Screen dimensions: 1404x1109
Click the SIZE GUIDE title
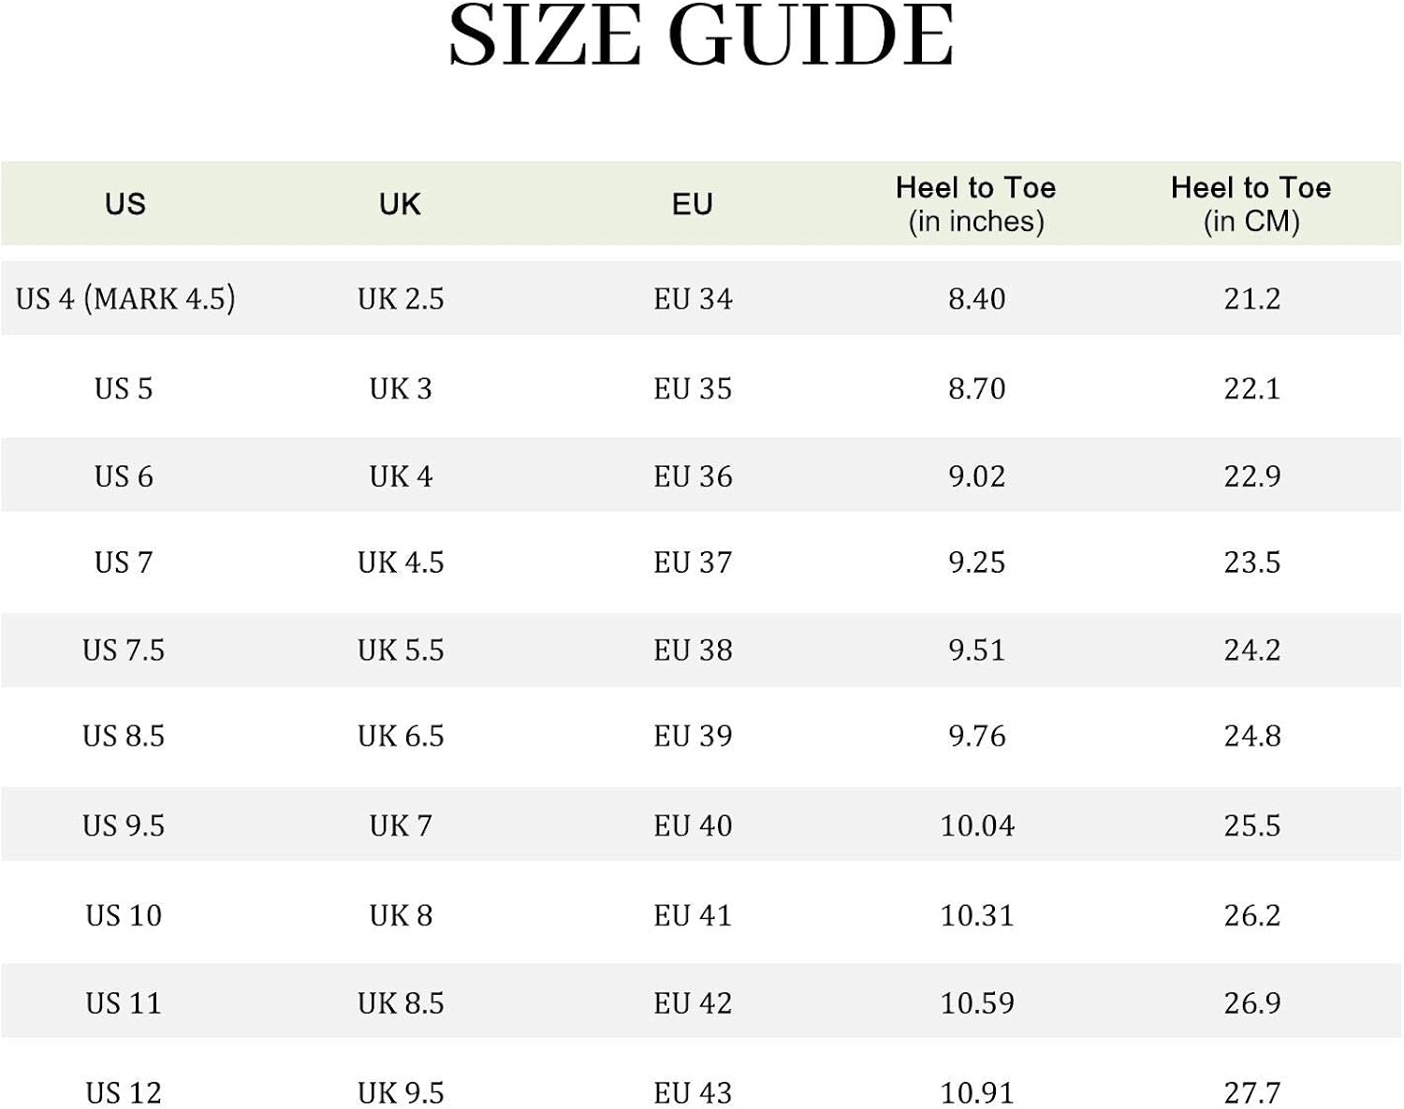(x=701, y=37)
